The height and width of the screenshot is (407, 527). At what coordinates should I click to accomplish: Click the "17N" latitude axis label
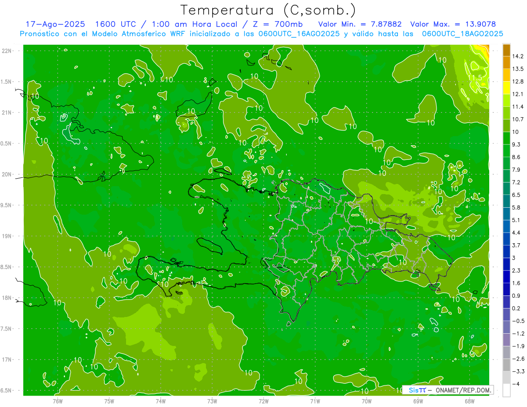point(7,360)
